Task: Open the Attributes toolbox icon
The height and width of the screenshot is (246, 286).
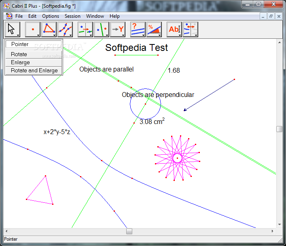Action: click(191, 29)
